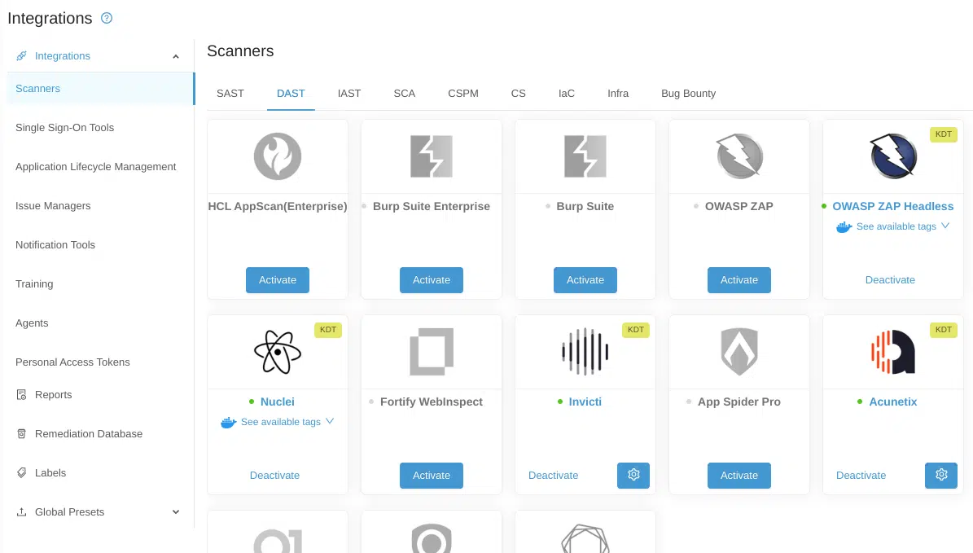Image resolution: width=973 pixels, height=553 pixels.
Task: Click KDT badge on OWASP ZAP Headless
Action: [x=943, y=134]
